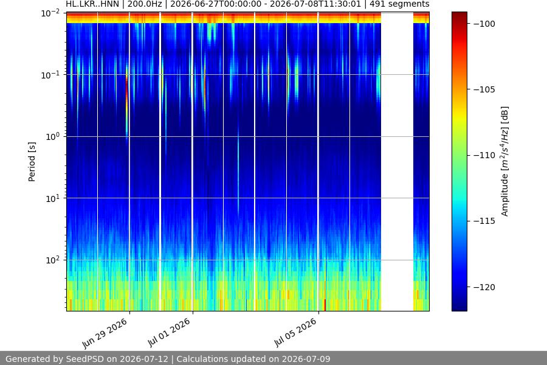This screenshot has width=547, height=365.
Task: Click the −115 colorbar tick label
Action: 484,221
